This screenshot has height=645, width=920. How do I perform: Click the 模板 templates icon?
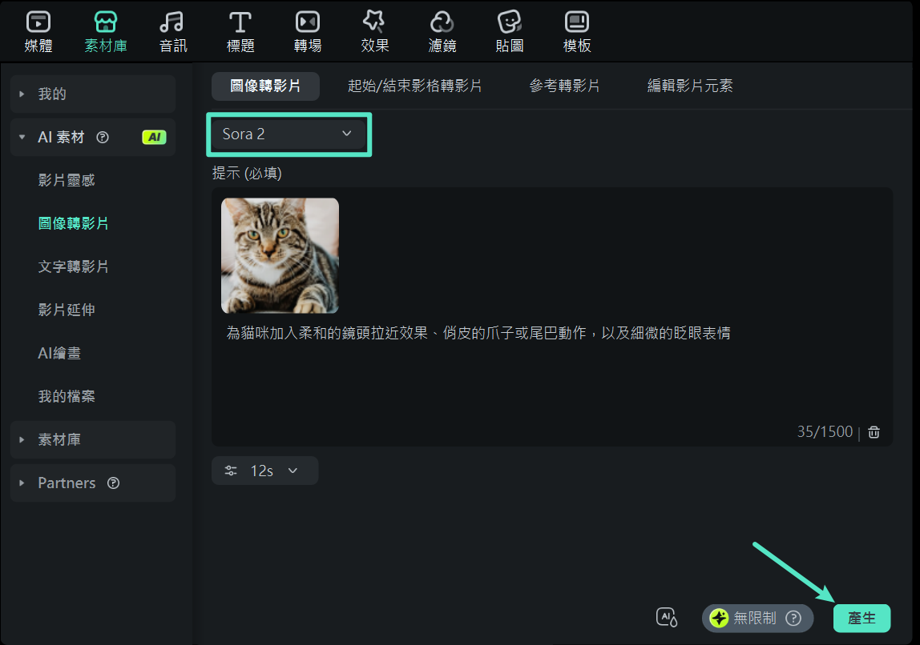click(576, 30)
